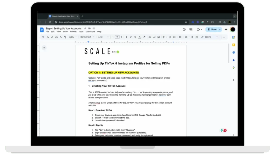Click the Gemini sparkle icon
This screenshot has width=275, height=155.
[x=226, y=30]
